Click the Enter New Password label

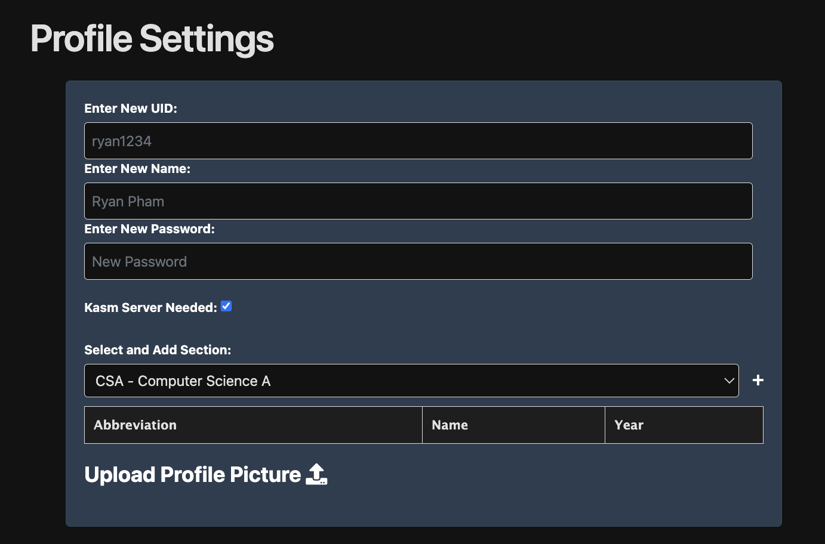point(149,229)
